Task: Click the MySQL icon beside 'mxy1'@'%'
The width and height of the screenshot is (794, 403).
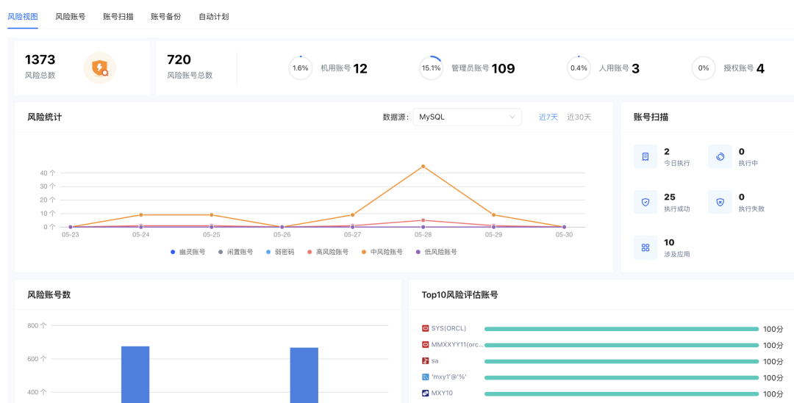Action: 426,377
